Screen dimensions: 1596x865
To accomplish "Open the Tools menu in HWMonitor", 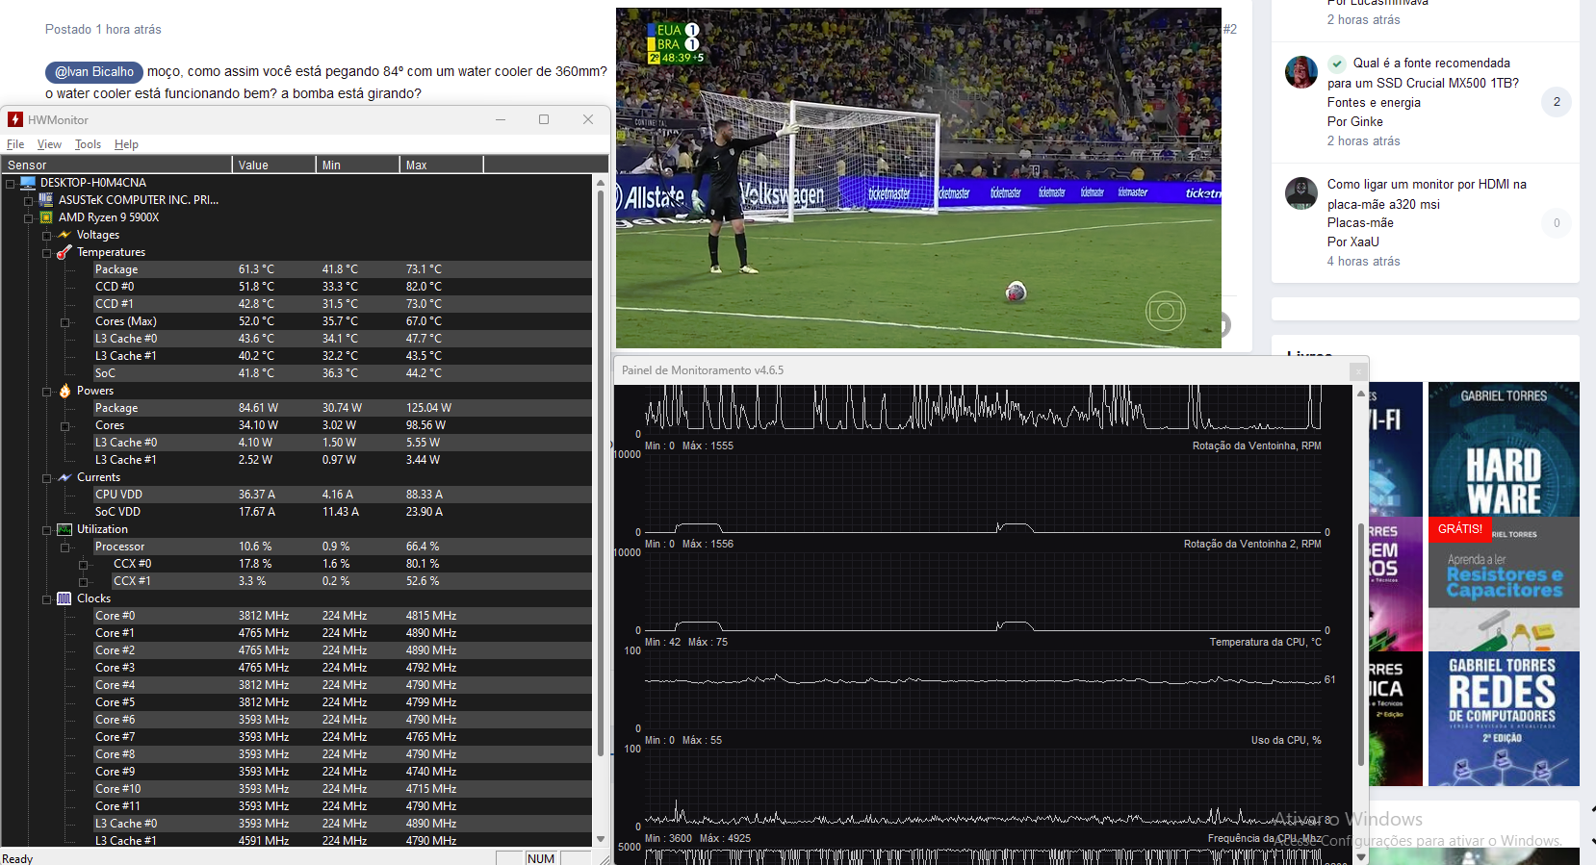I will pyautogui.click(x=88, y=144).
